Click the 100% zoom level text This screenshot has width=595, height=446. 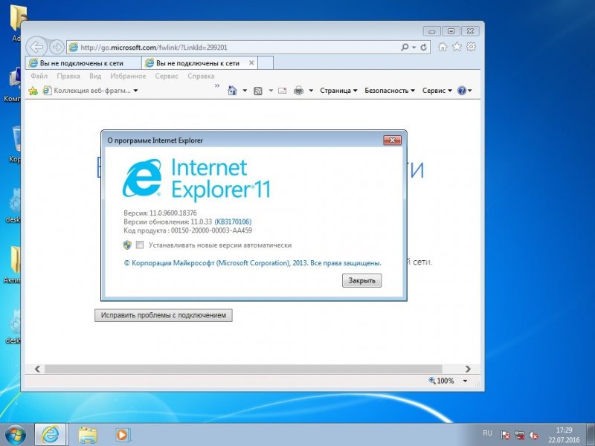pos(446,381)
